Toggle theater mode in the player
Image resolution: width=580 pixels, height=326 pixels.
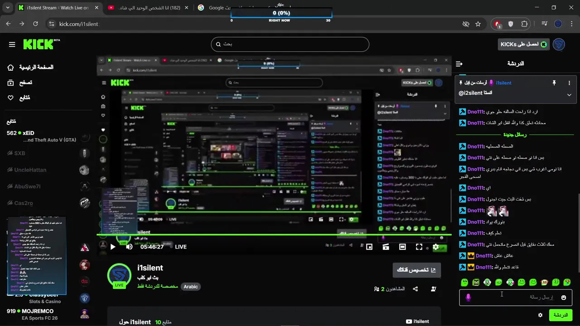pyautogui.click(x=402, y=247)
